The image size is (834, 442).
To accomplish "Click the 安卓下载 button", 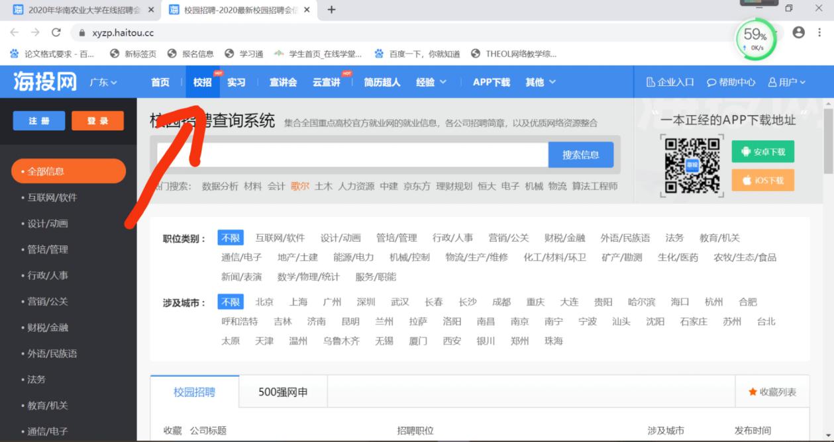I will (762, 152).
